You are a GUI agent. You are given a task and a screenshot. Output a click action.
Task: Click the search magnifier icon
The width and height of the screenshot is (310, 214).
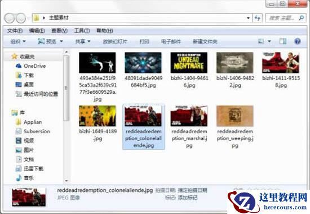(x=301, y=18)
